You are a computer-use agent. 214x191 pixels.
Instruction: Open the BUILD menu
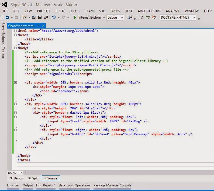tap(60, 11)
